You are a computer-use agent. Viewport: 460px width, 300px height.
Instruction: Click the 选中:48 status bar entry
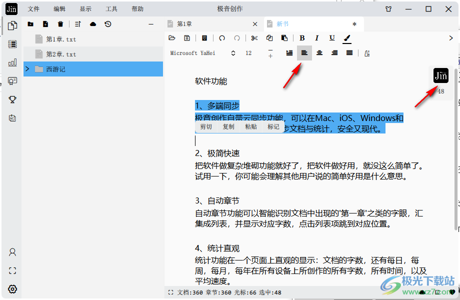click(270, 292)
